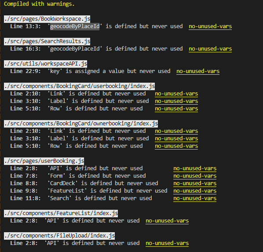The width and height of the screenshot is (263, 252).
Task: Click no-unused-vars link for 'CardDeck' warning
Action: pyautogui.click(x=195, y=183)
